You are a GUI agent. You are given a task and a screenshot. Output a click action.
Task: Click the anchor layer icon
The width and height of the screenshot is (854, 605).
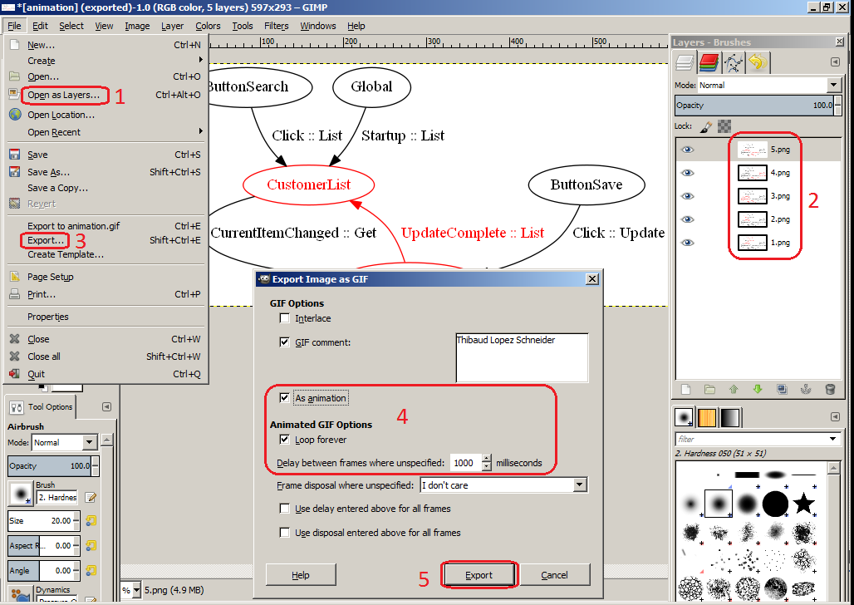click(x=806, y=389)
